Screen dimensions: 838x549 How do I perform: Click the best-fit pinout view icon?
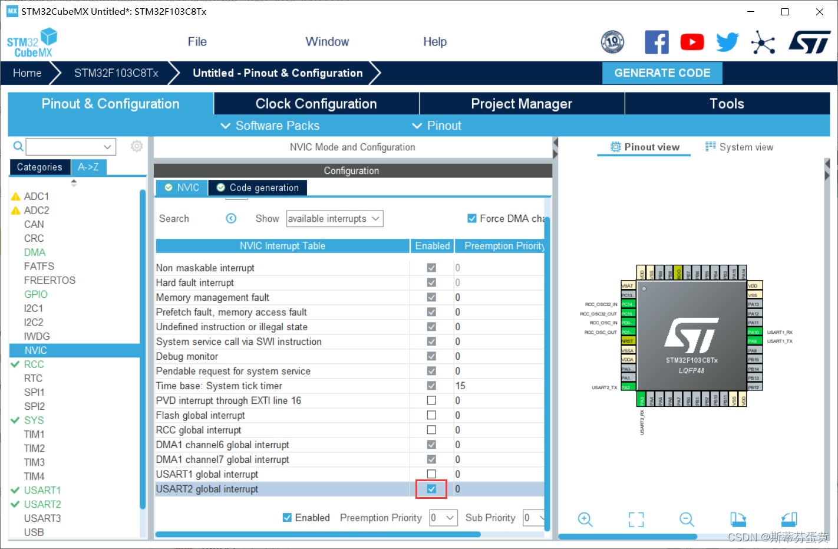636,519
